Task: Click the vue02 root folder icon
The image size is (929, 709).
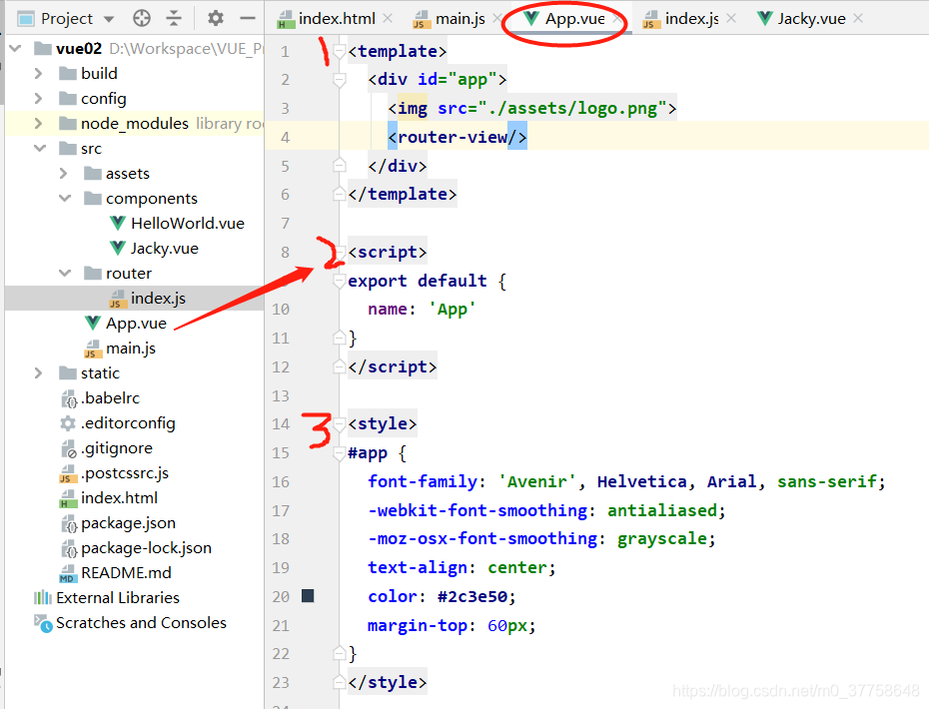Action: pyautogui.click(x=43, y=49)
